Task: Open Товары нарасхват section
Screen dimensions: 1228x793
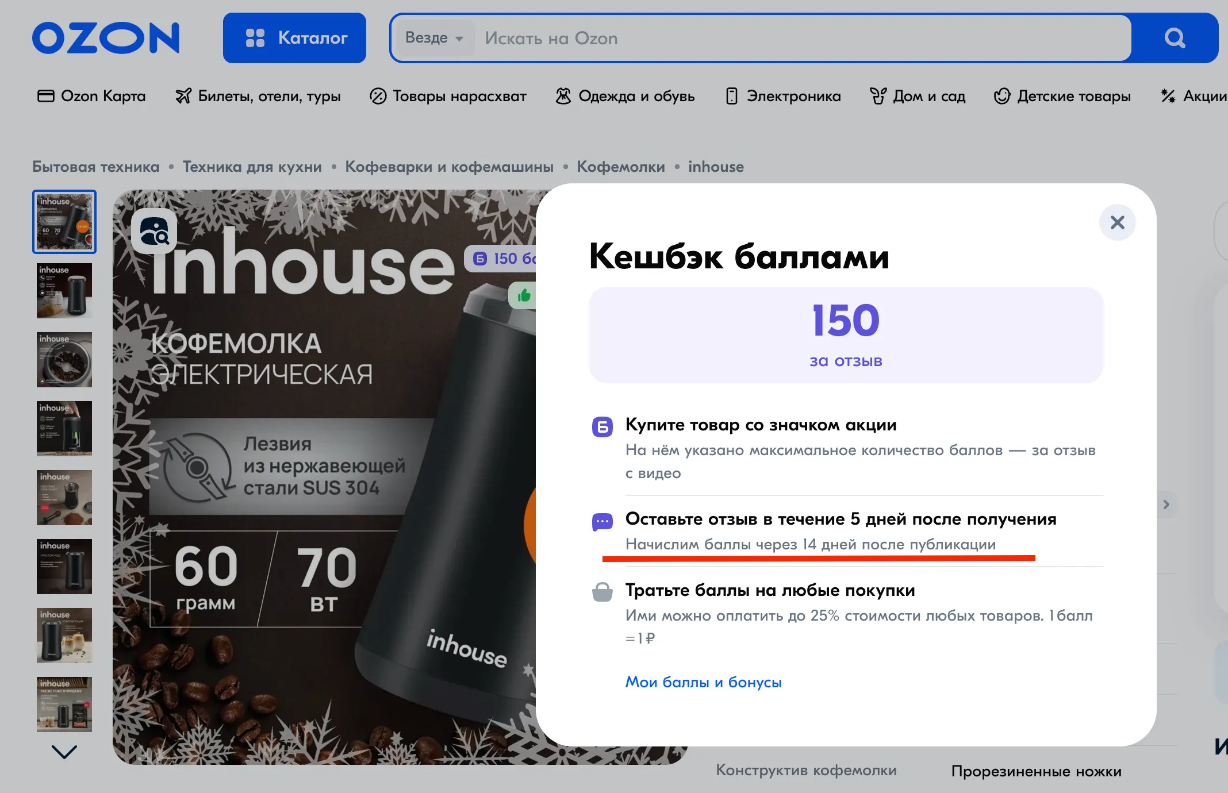Action: click(448, 96)
